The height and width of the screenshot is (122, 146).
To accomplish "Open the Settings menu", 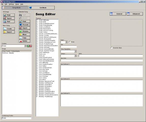I will click(11, 4).
